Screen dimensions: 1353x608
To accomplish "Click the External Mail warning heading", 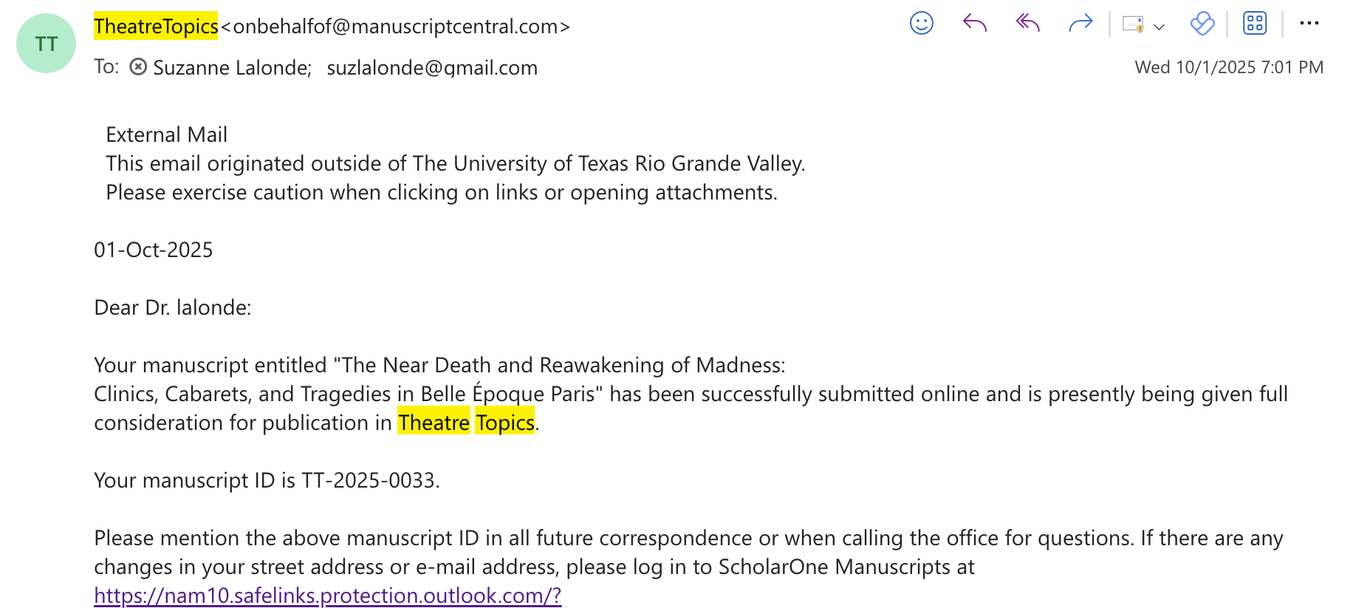I will (x=167, y=134).
